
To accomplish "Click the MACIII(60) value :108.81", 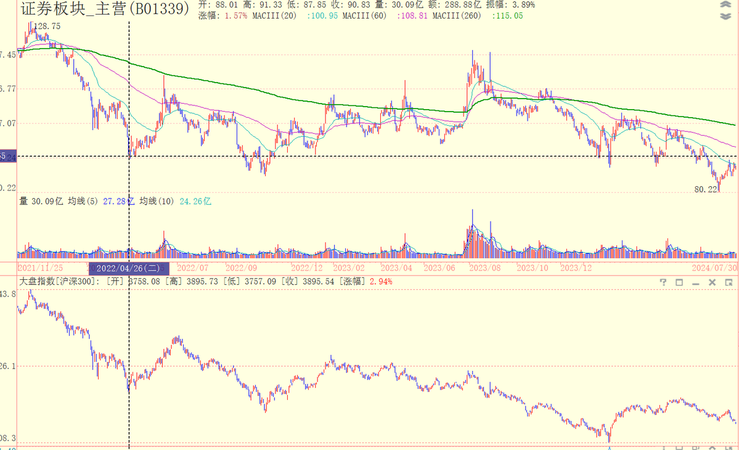I will coord(412,16).
